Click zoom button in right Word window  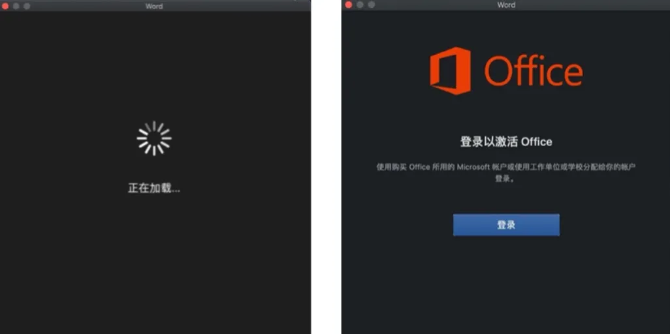[x=372, y=5]
